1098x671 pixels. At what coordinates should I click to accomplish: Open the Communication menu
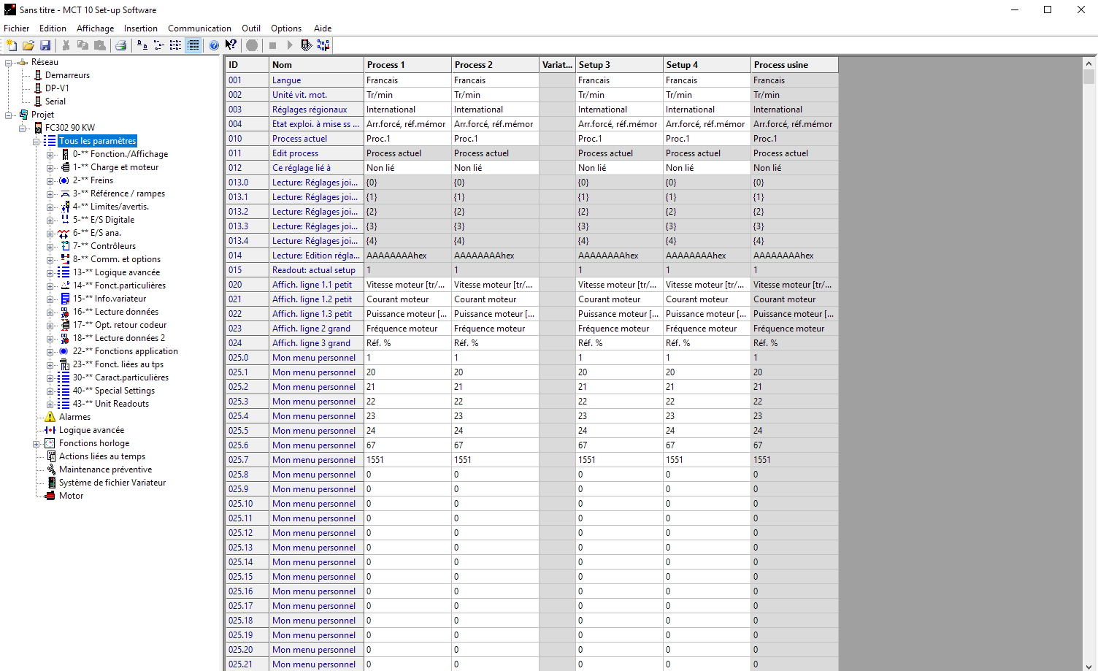tap(199, 28)
